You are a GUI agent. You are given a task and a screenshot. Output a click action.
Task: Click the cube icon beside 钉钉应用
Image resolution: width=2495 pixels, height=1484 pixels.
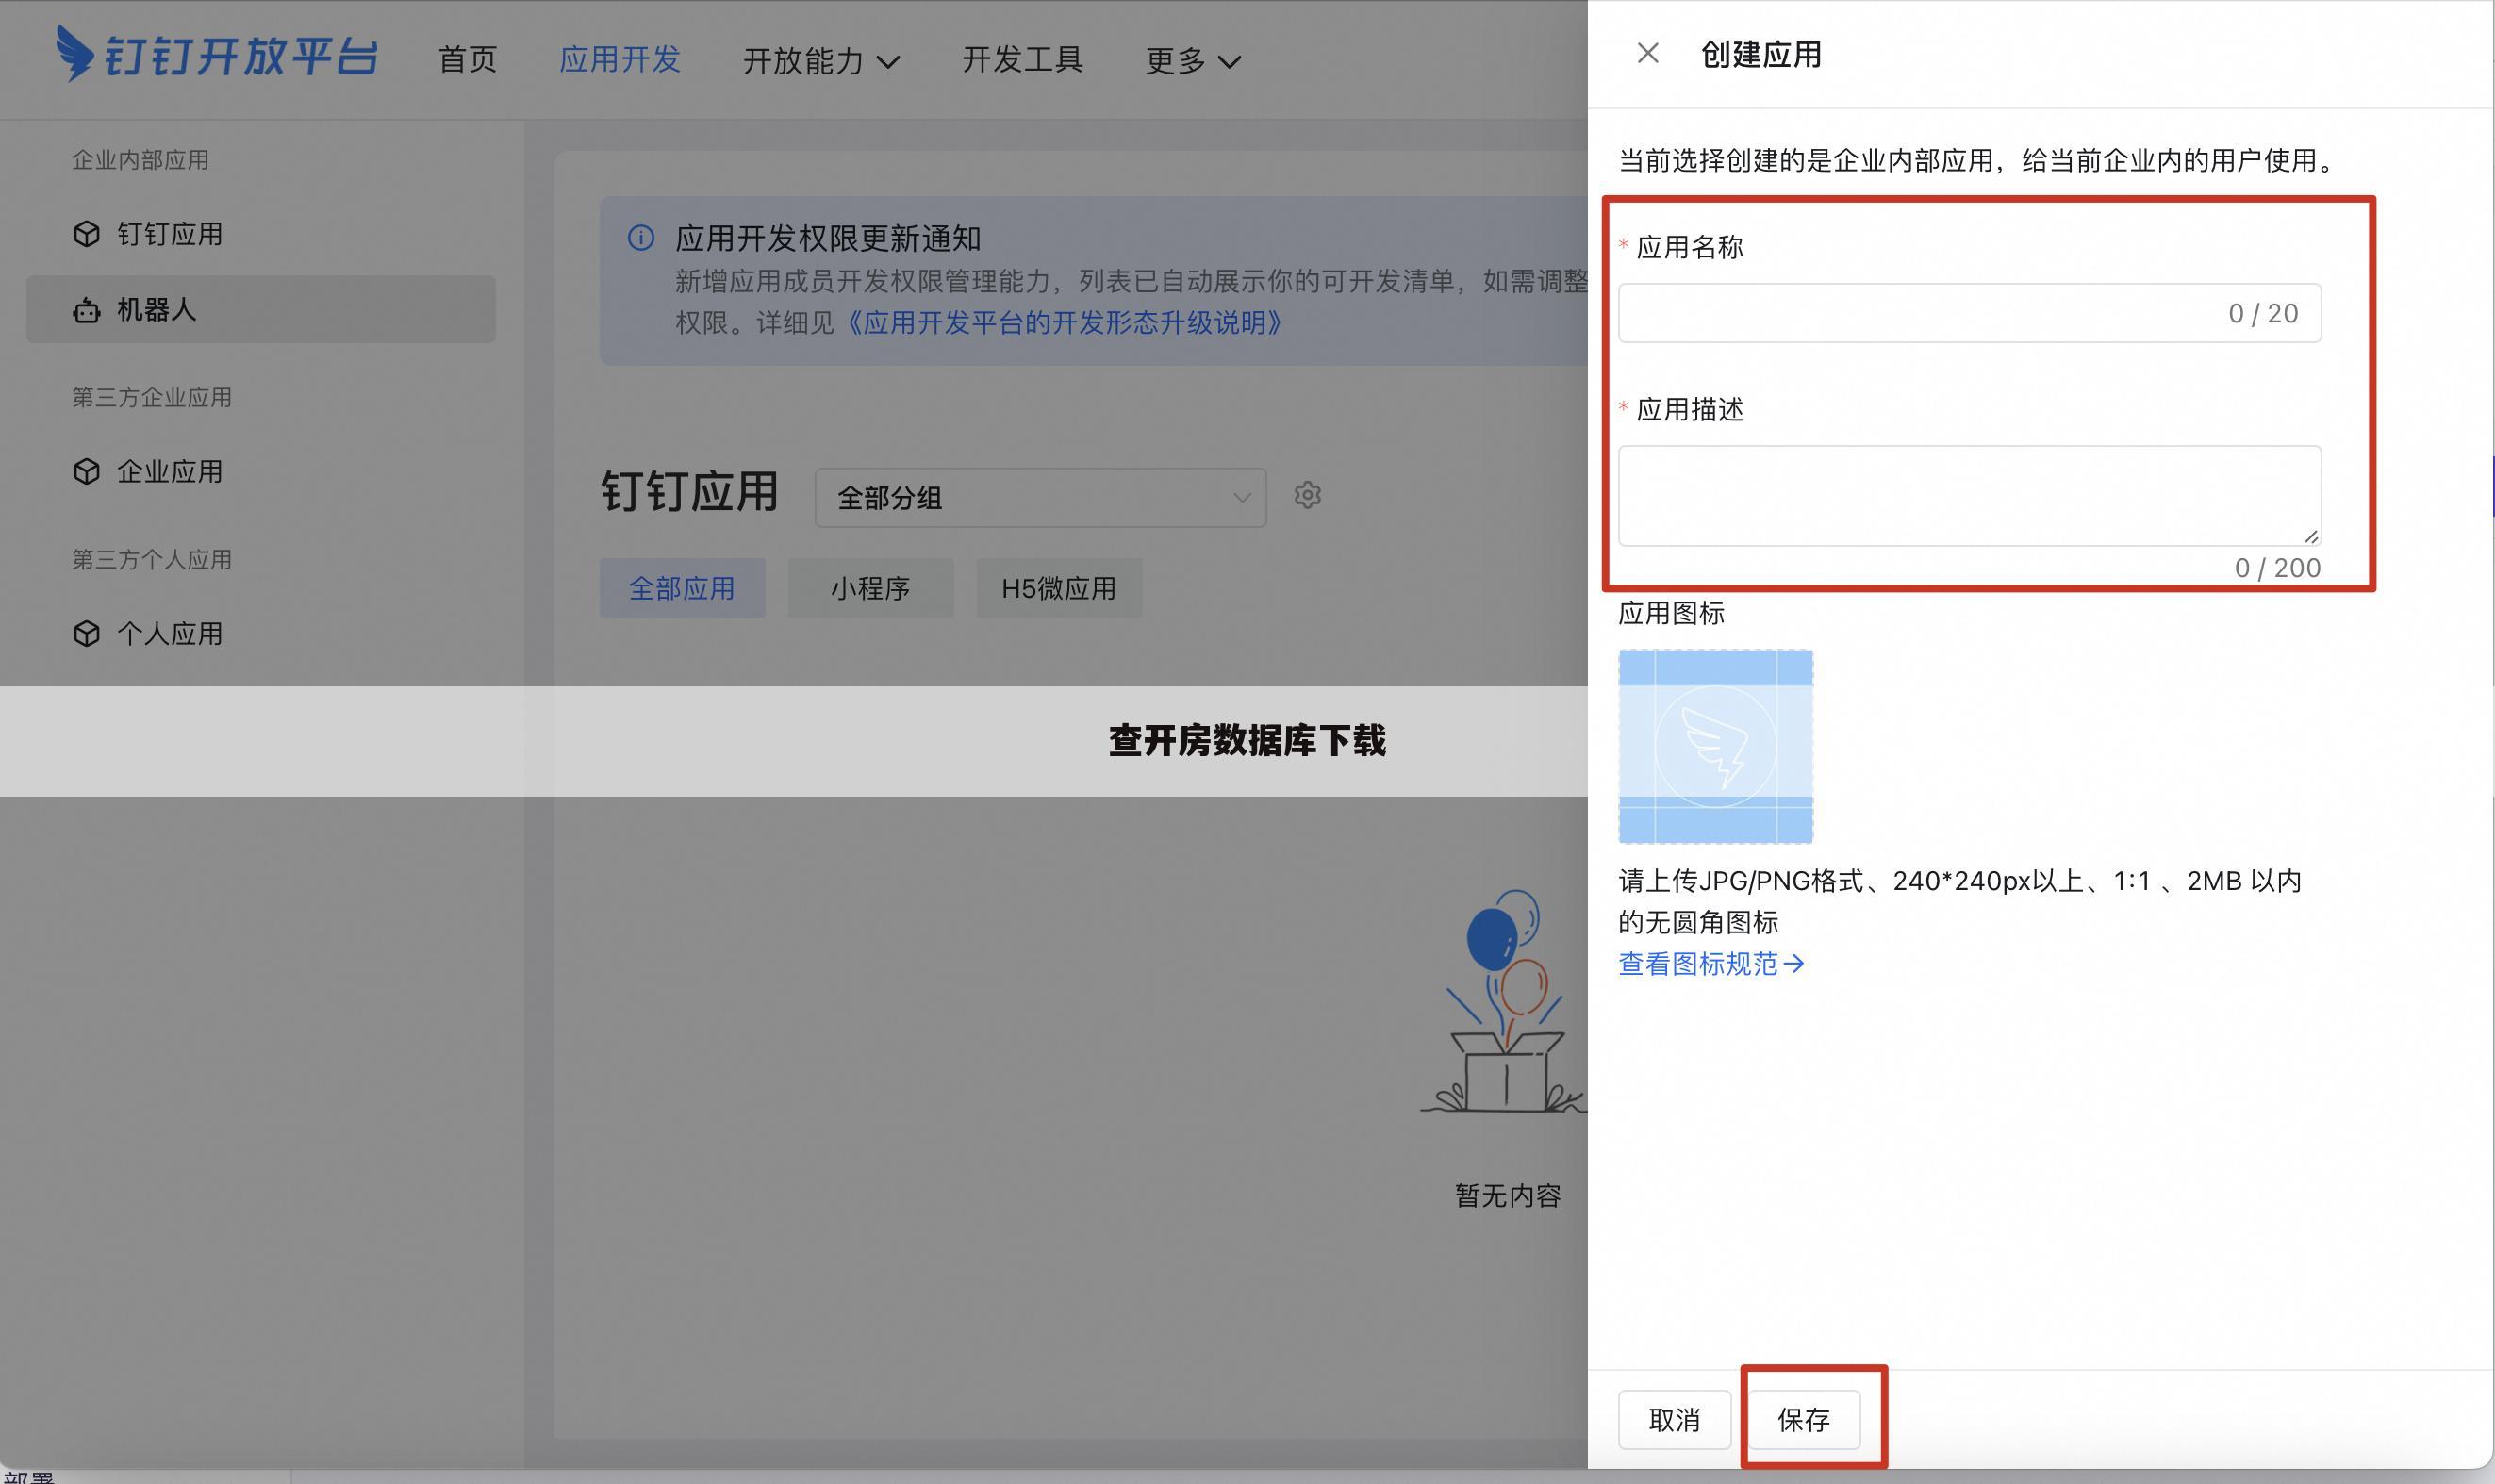(87, 234)
